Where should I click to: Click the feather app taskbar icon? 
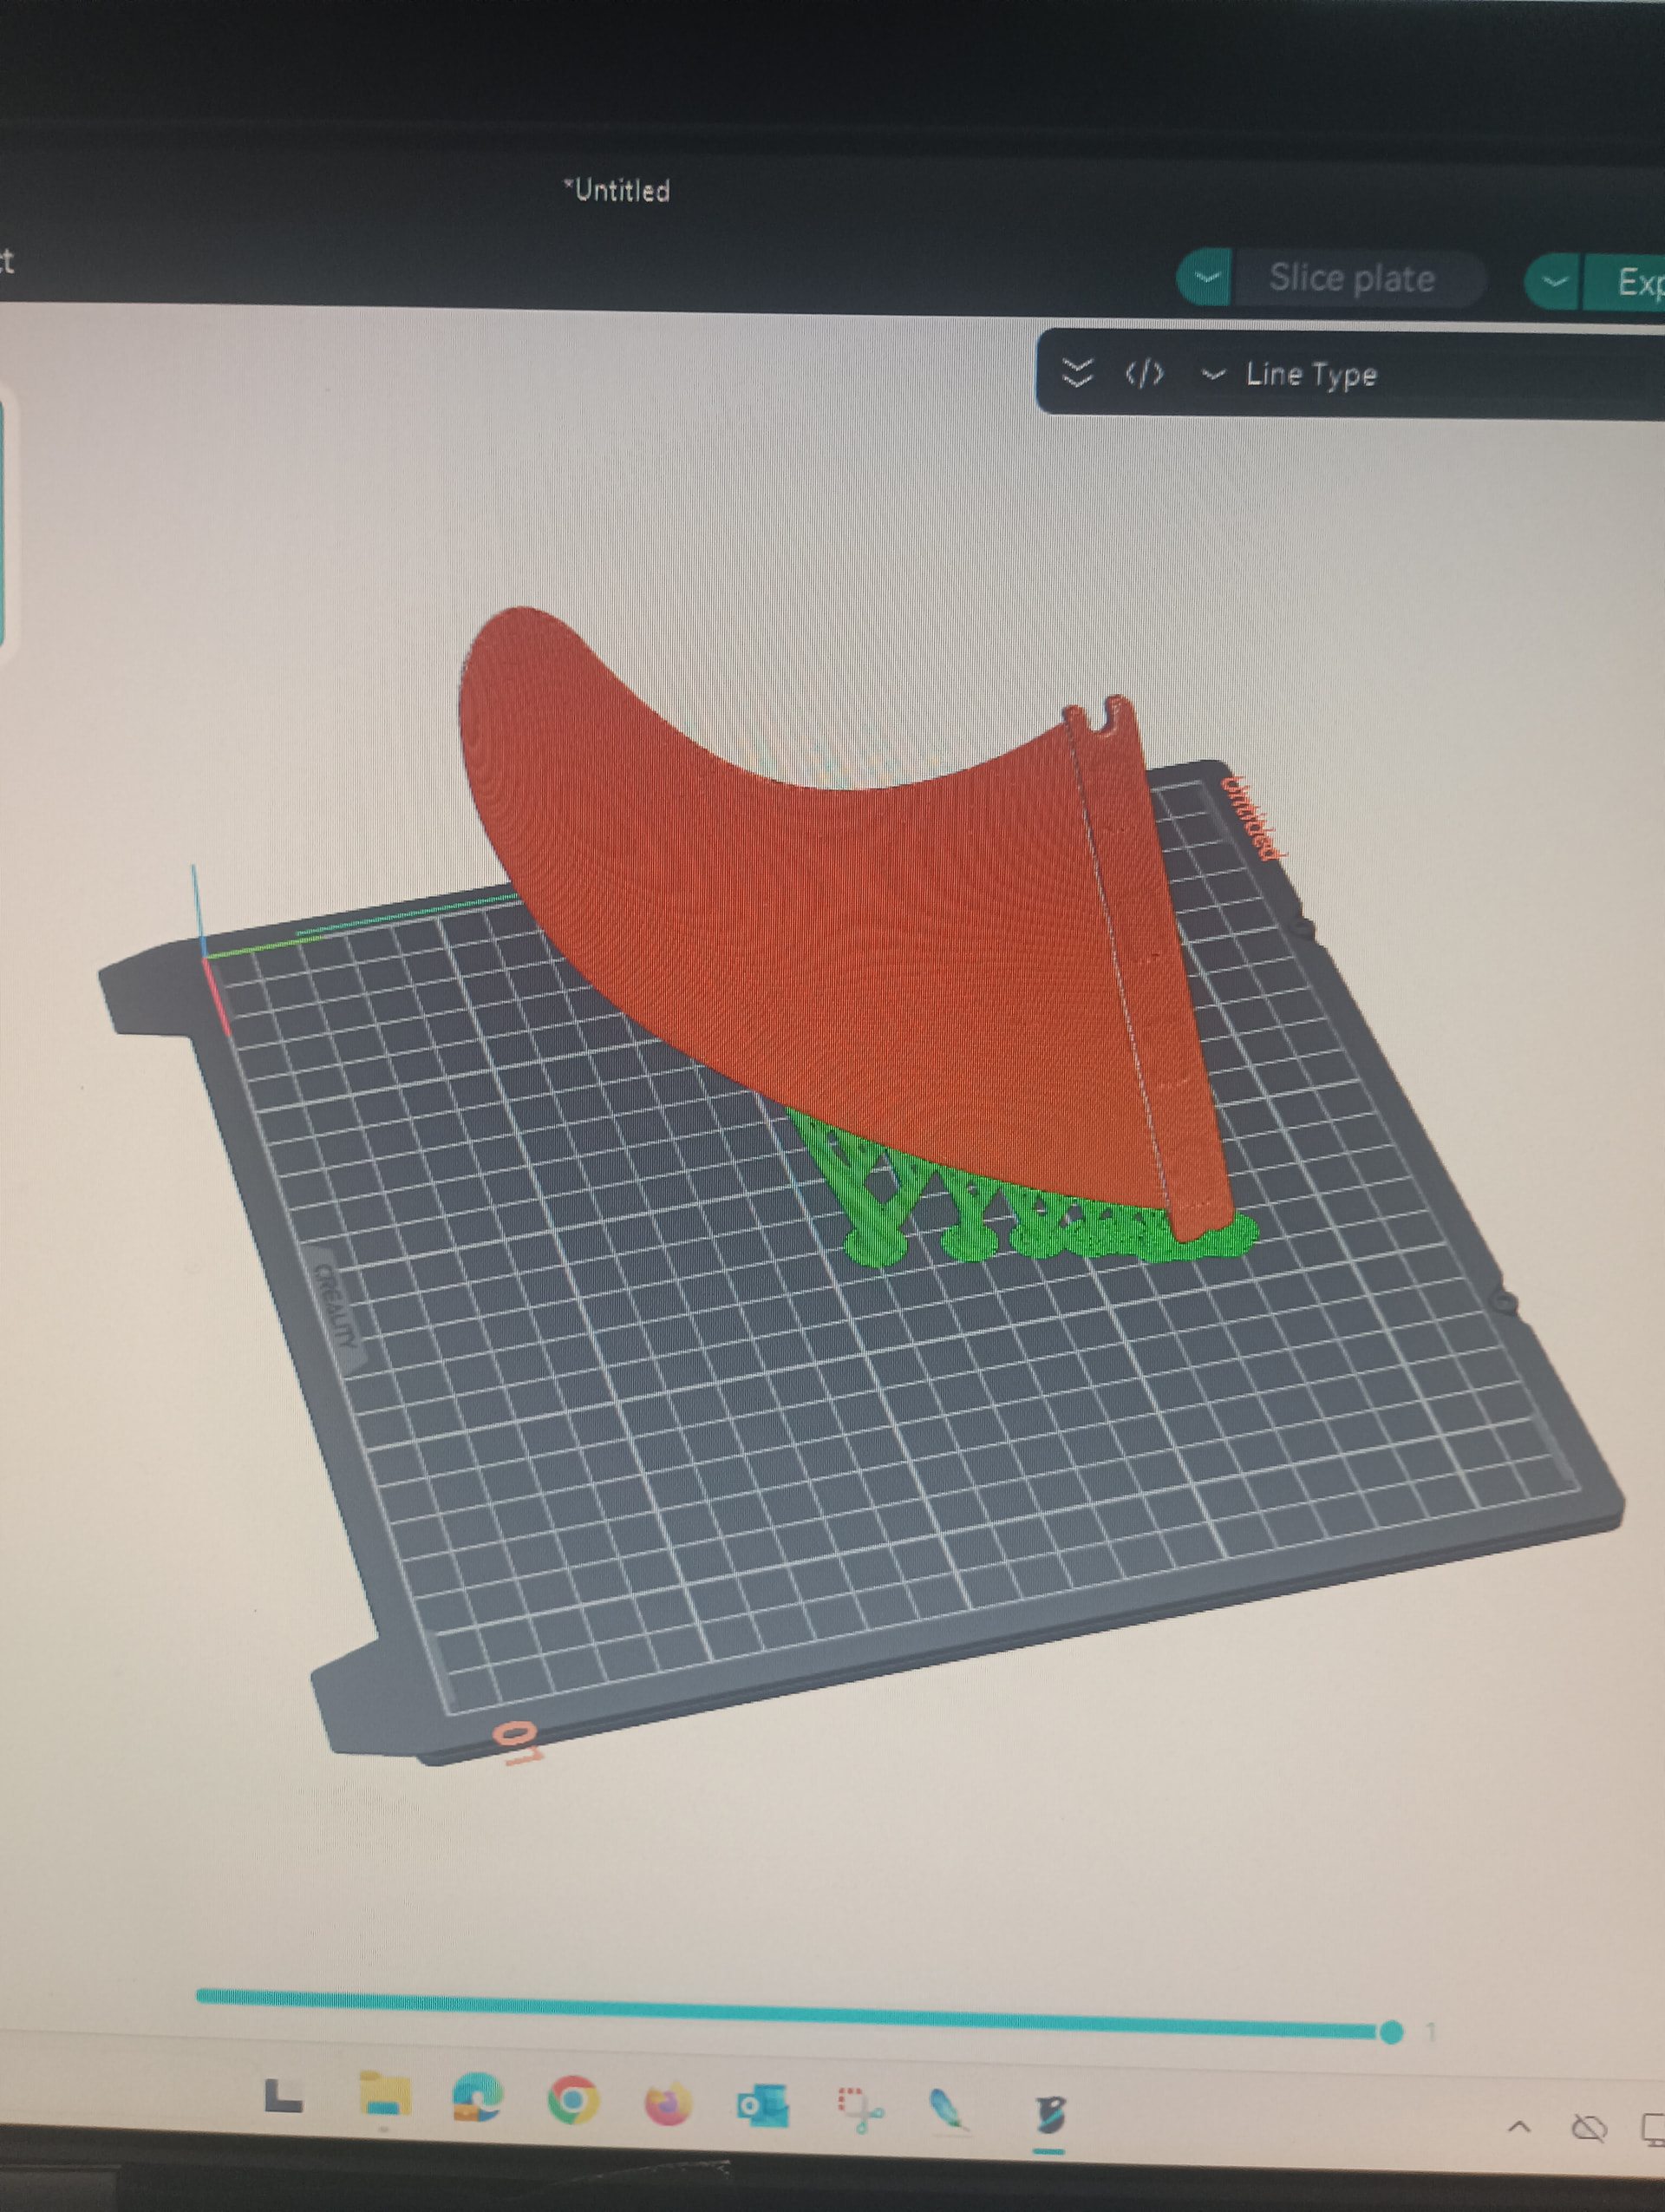point(948,2110)
